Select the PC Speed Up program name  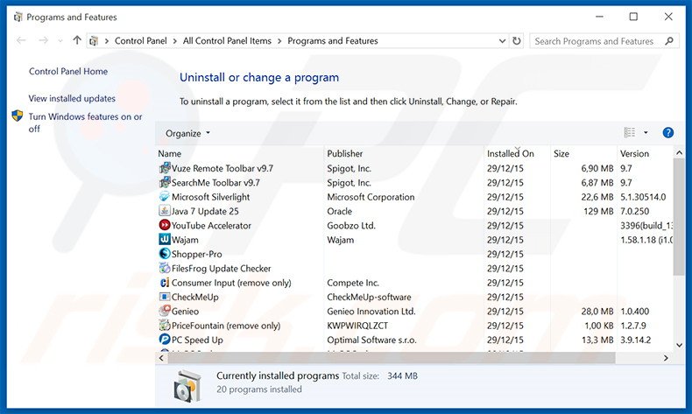point(197,340)
